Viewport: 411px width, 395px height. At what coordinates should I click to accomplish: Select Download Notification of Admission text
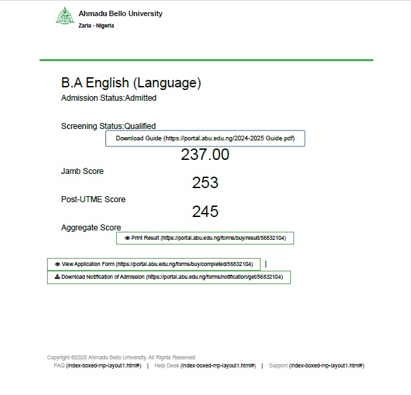pyautogui.click(x=172, y=277)
